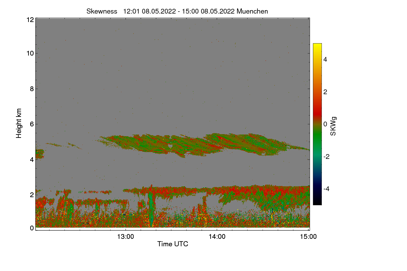This screenshot has height=271, width=407.
Task: Click the 'Height km' axis title
Action: 19,123
